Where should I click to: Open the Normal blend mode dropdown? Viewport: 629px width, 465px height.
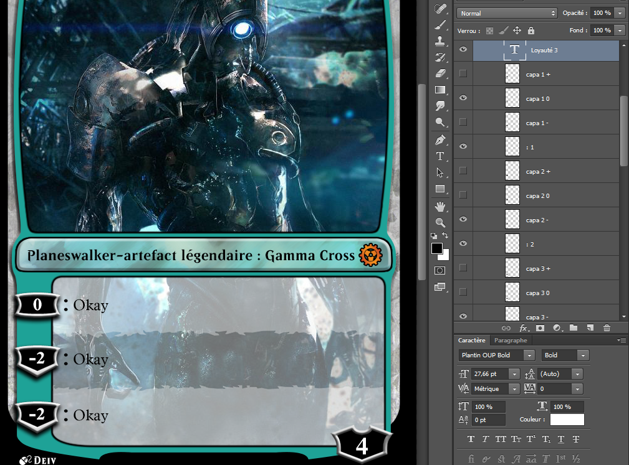coord(507,13)
